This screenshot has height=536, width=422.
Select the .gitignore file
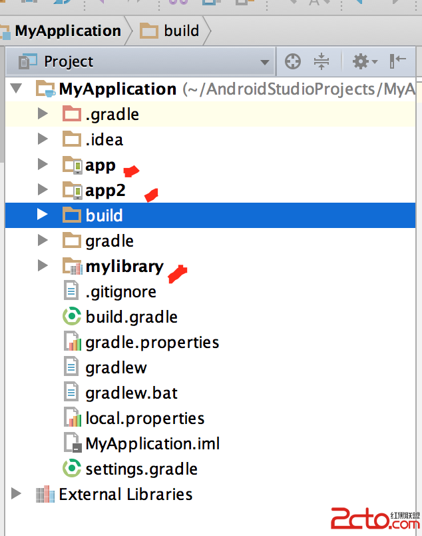click(x=120, y=291)
